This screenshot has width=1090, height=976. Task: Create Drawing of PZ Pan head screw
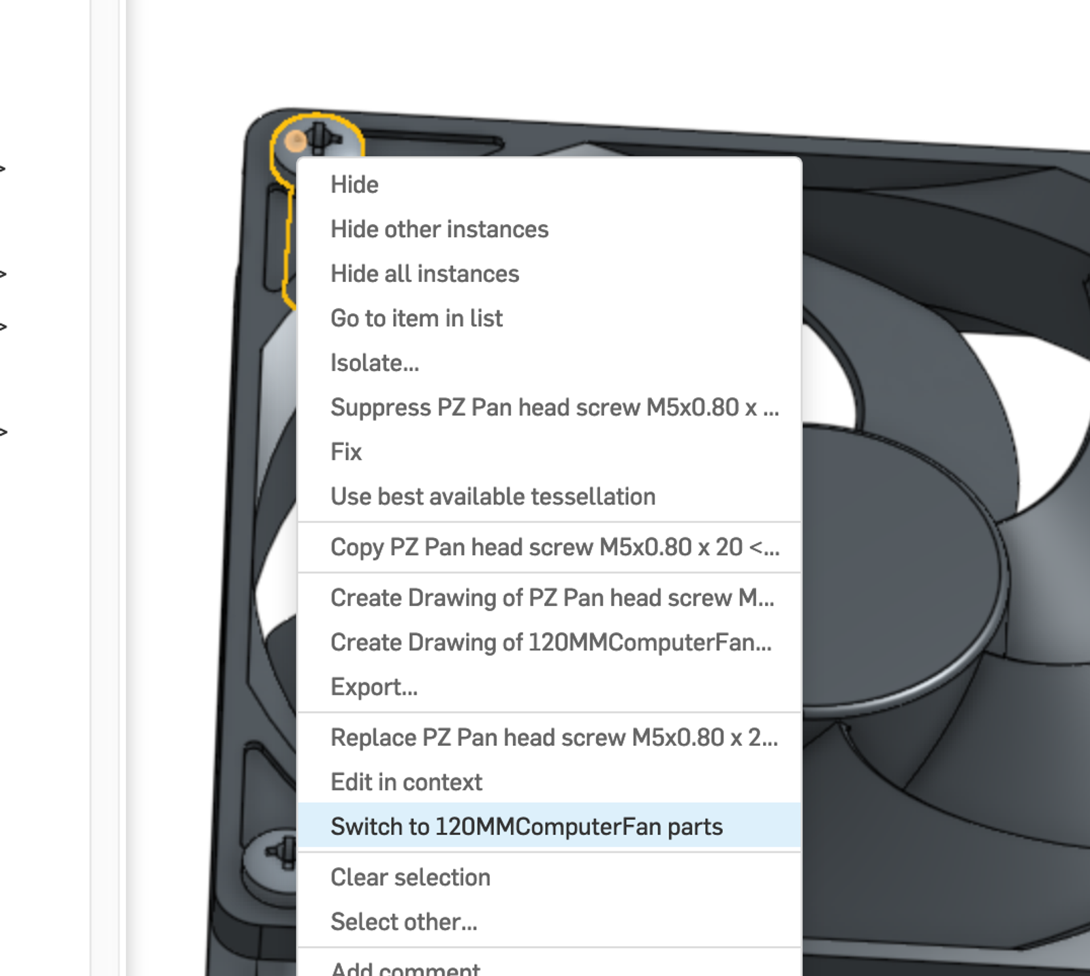[549, 597]
